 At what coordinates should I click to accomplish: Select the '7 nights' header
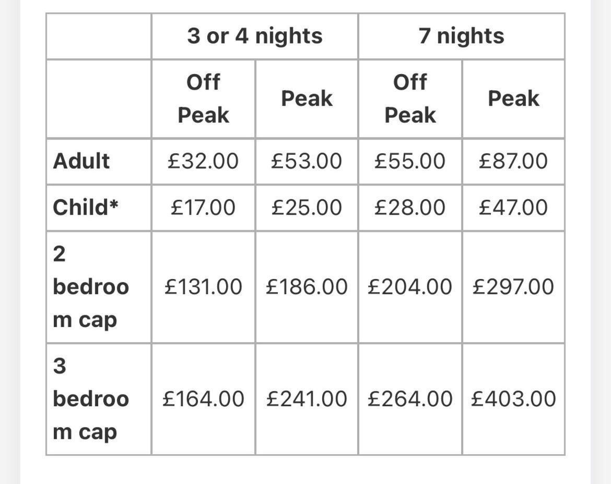coord(461,36)
